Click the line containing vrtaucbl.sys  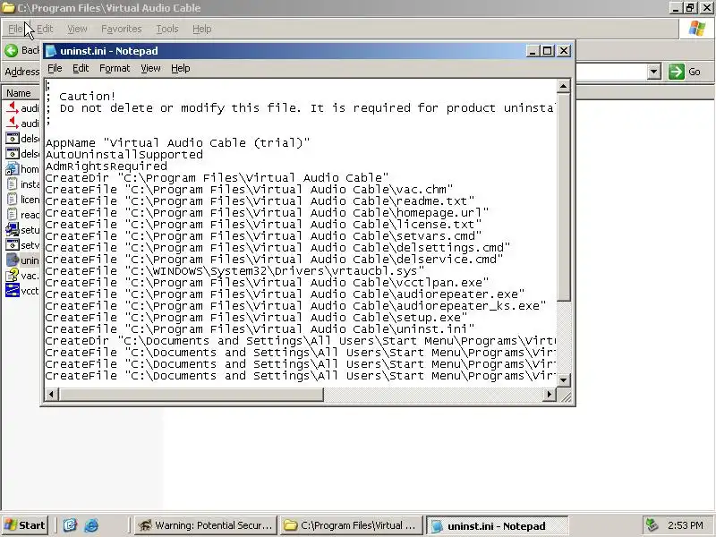(234, 271)
